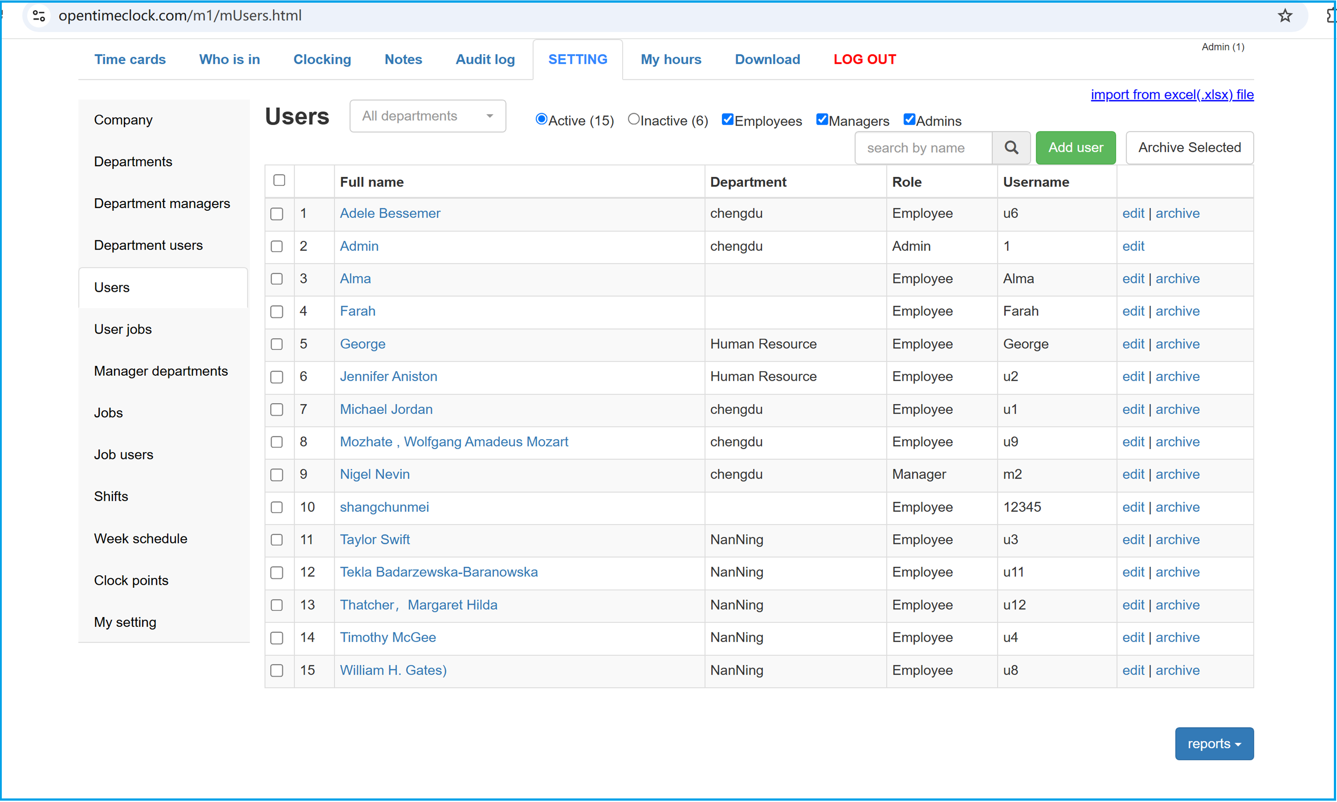
Task: Check the box for Taylor Swift's row
Action: [277, 540]
